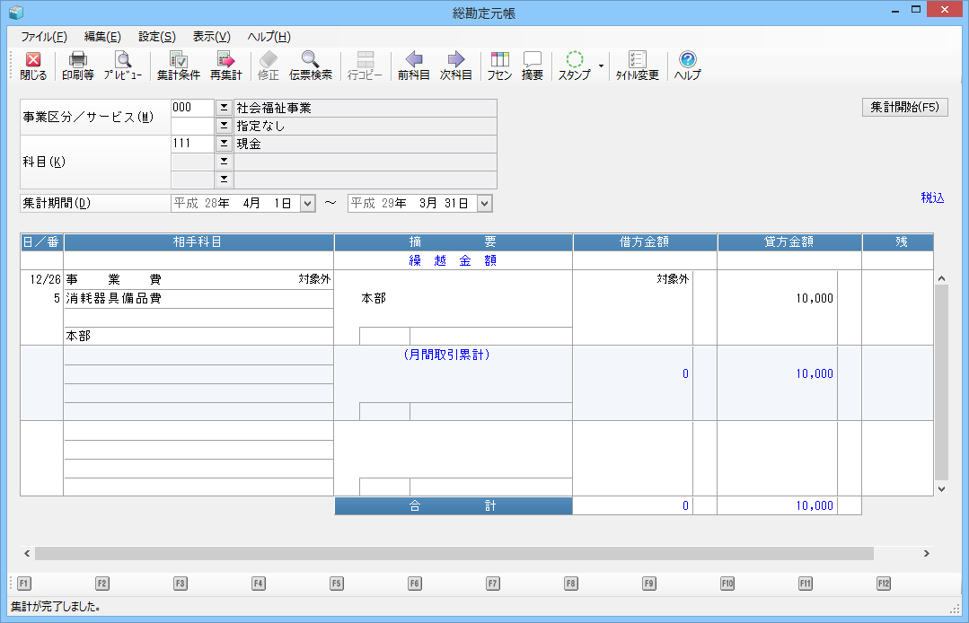The height and width of the screenshot is (623, 969).
Task: Expand the 事業区分 000 dropdown
Action: 224,108
